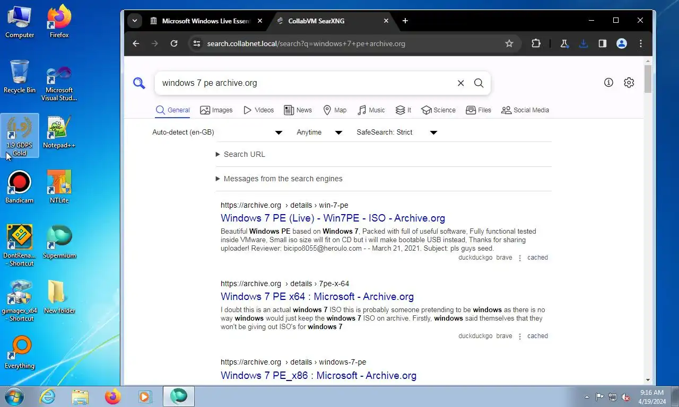Open the Chrome Labs flask icon
This screenshot has width=679, height=407.
click(x=564, y=43)
